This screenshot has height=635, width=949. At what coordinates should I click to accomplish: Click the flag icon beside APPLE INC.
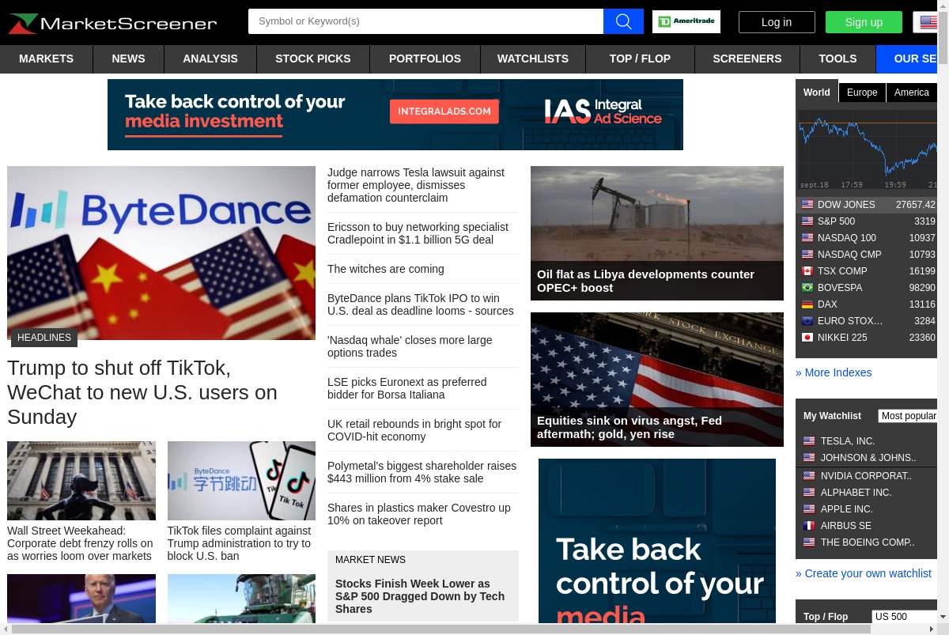click(809, 509)
